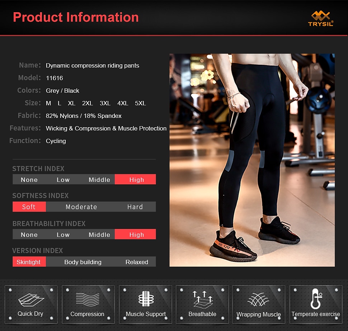The width and height of the screenshot is (348, 331).
Task: Select High on the Stretch Index
Action: click(135, 179)
